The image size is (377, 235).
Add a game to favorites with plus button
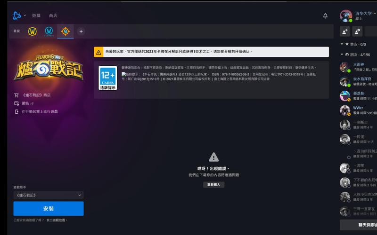tap(81, 31)
